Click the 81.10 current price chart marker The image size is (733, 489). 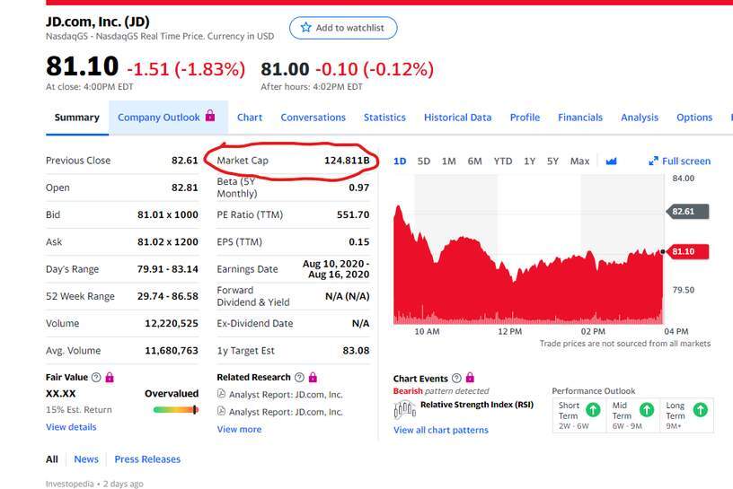(688, 252)
